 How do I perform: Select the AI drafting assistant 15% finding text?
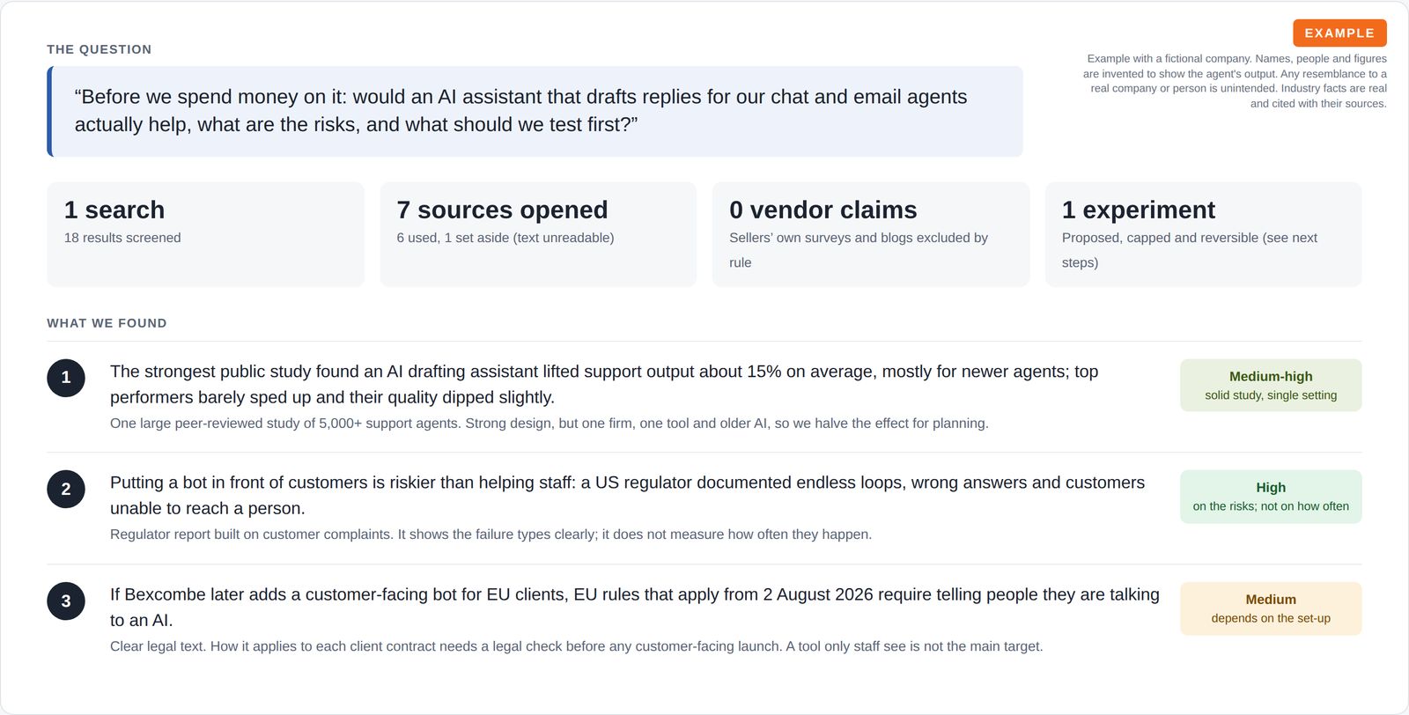coord(604,384)
